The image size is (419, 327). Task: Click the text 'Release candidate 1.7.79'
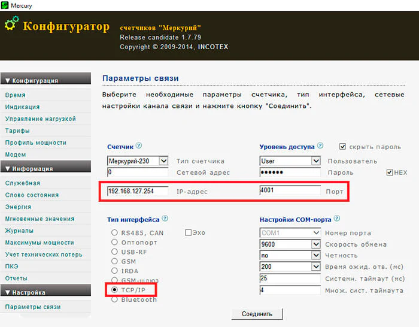point(160,37)
